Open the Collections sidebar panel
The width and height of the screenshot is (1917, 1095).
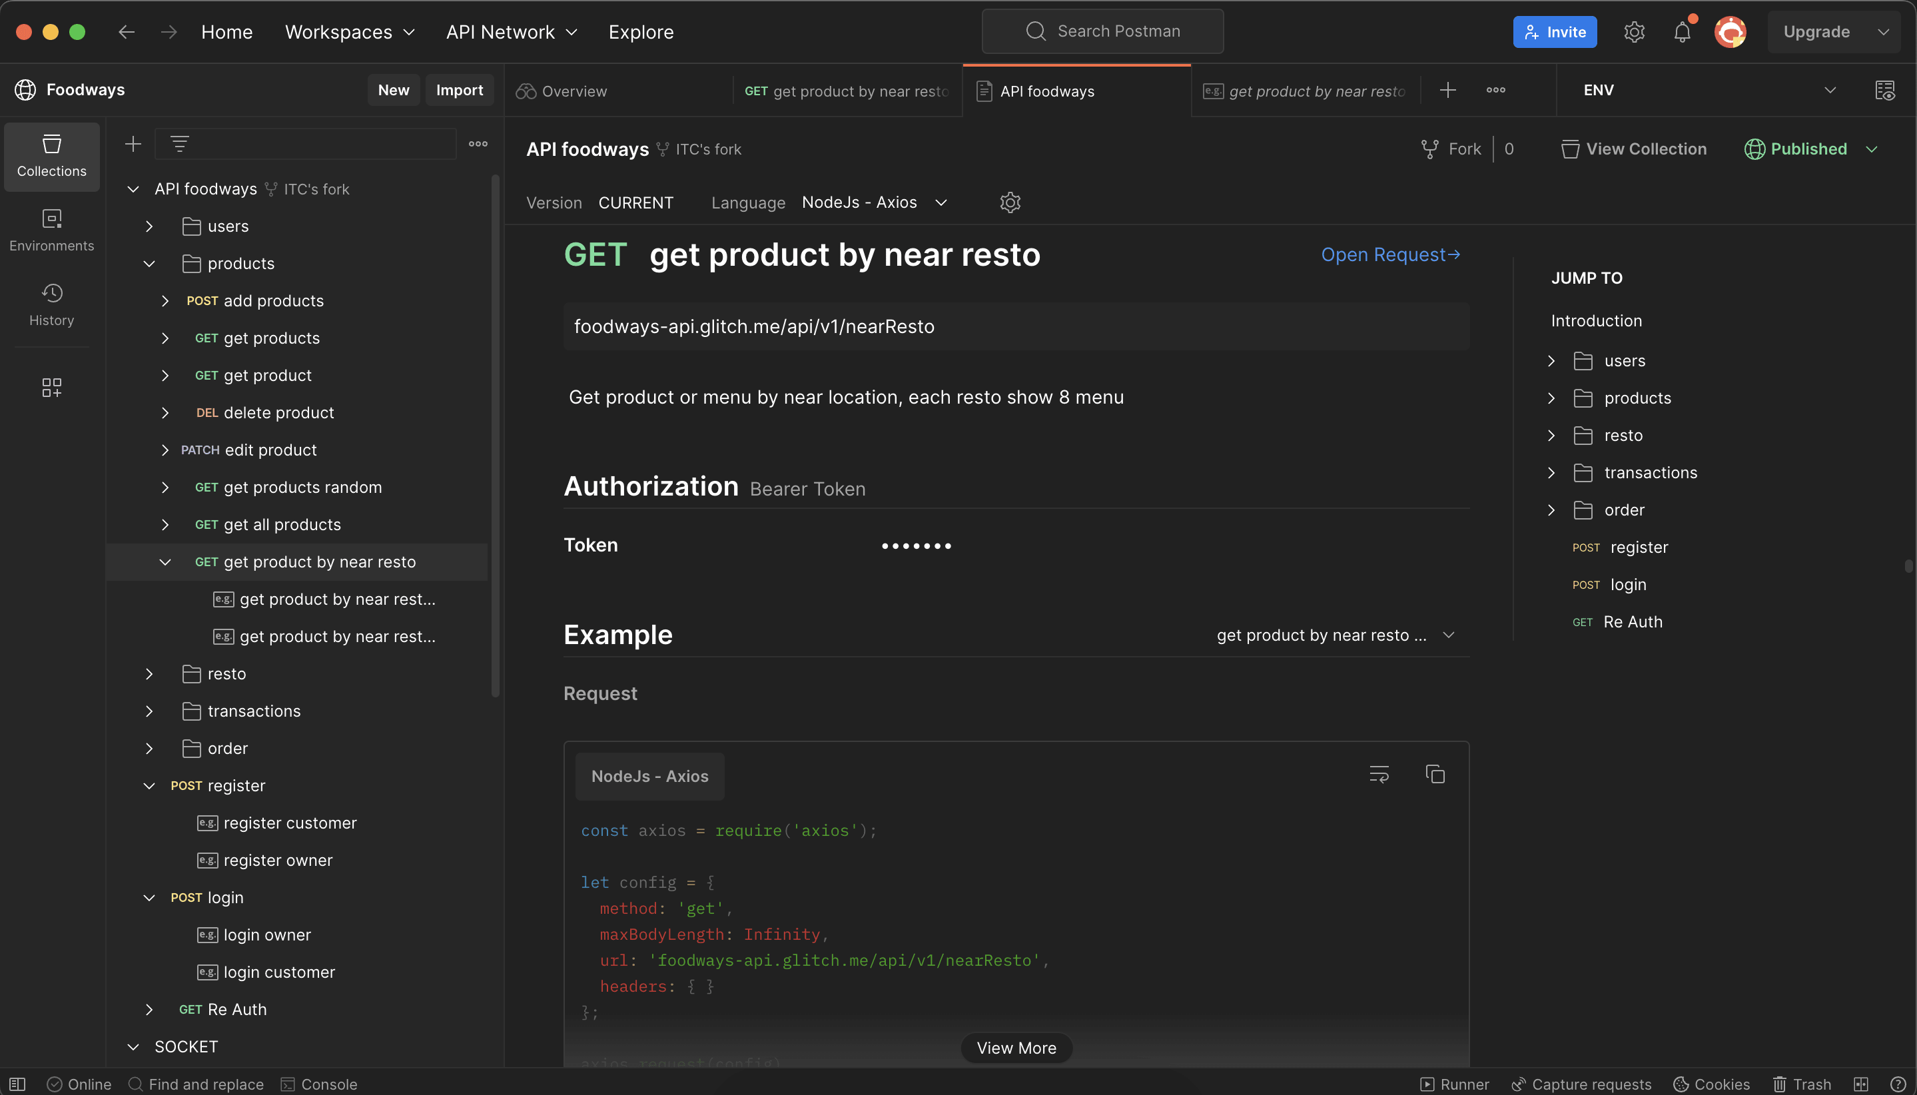pos(51,157)
